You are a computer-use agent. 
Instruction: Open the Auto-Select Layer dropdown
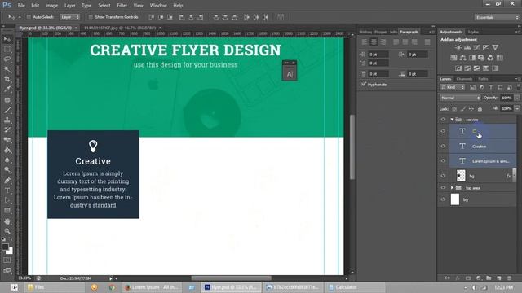pyautogui.click(x=70, y=17)
